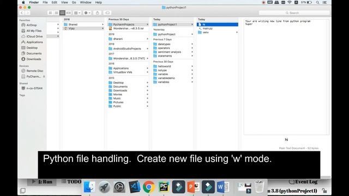
Task: Select the Wondershare v8.3.5.rar file
Action: (x=128, y=28)
